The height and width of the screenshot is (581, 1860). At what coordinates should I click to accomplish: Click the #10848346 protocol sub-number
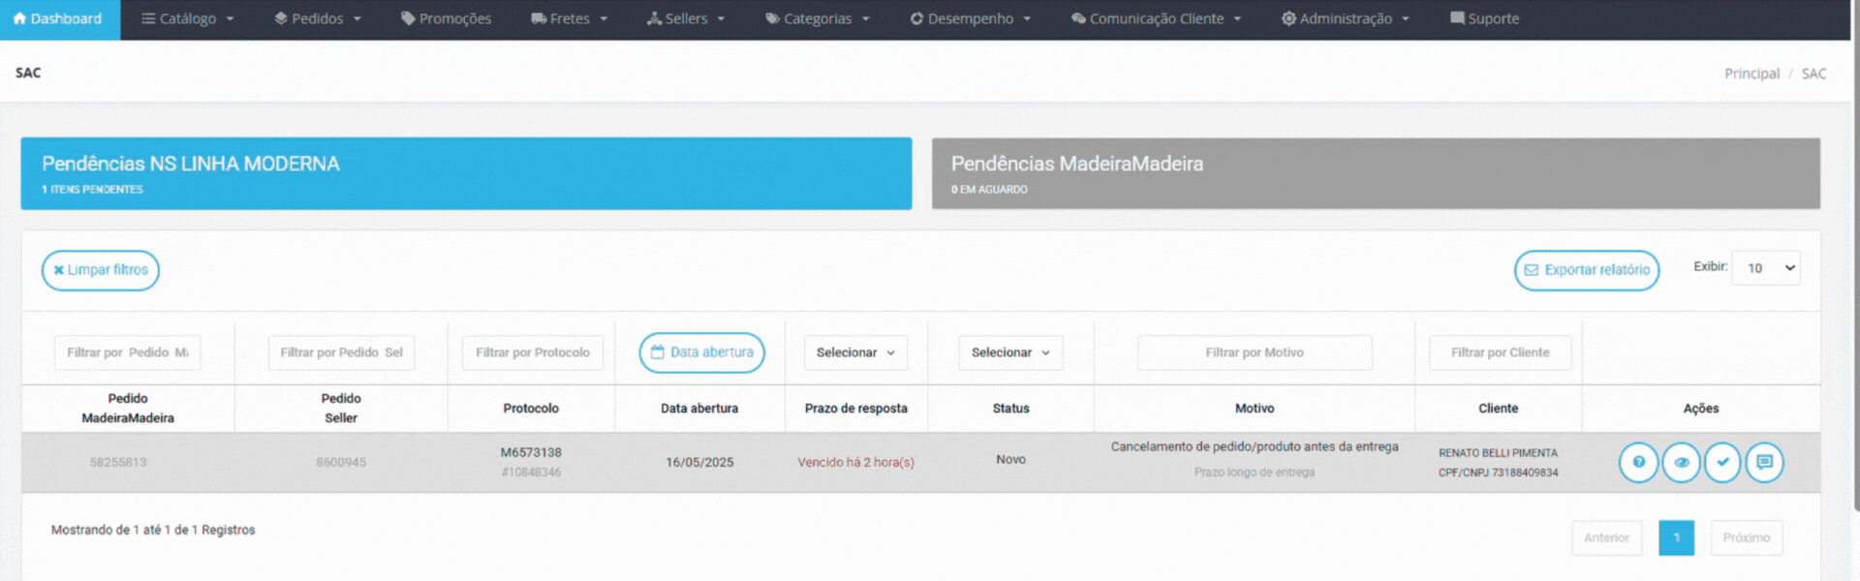pyautogui.click(x=531, y=473)
